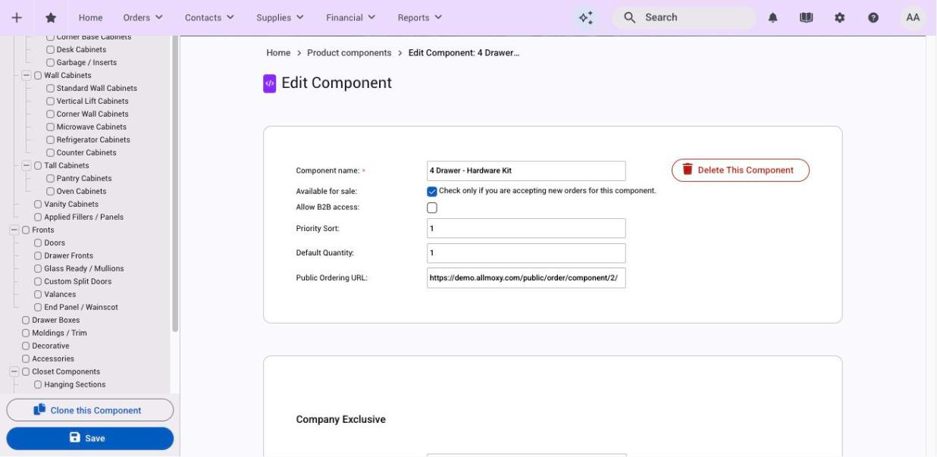
Task: Open the Orders dropdown menu
Action: 143,17
